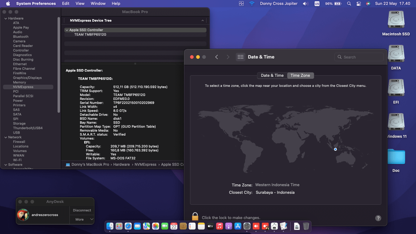Select Thunderbolt/USB4 in the sidebar
The image size is (416, 234).
[28, 128]
